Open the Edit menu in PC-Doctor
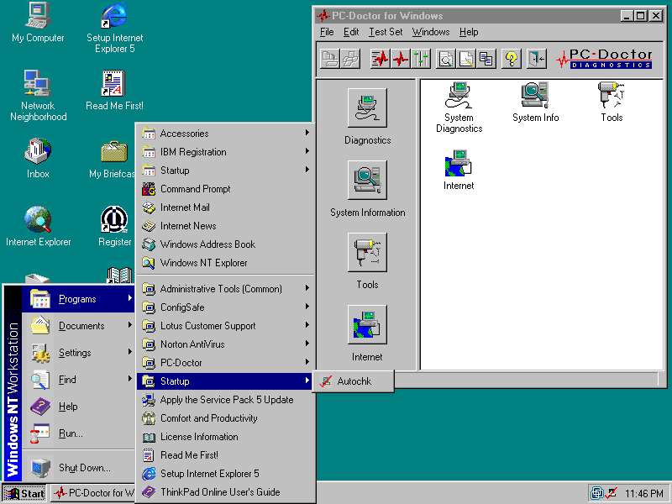The height and width of the screenshot is (504, 672). point(351,32)
